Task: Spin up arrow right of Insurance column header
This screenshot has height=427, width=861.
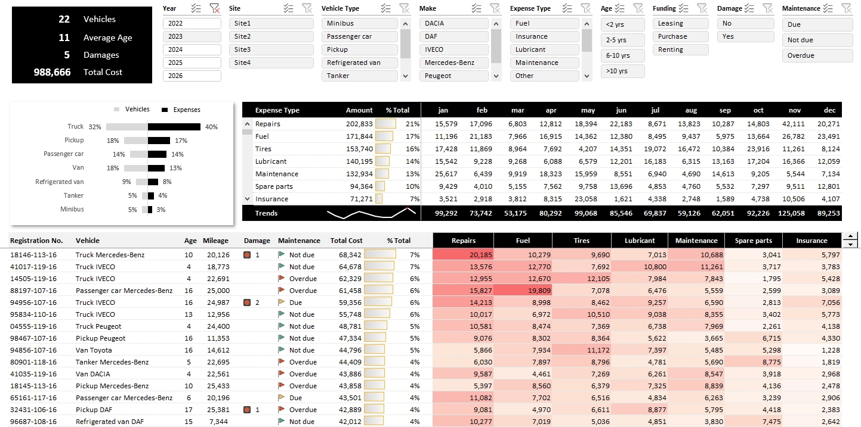Action: point(850,236)
